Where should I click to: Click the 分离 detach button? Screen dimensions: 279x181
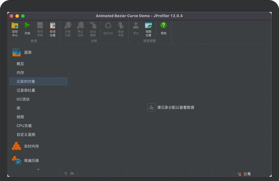(244, 174)
